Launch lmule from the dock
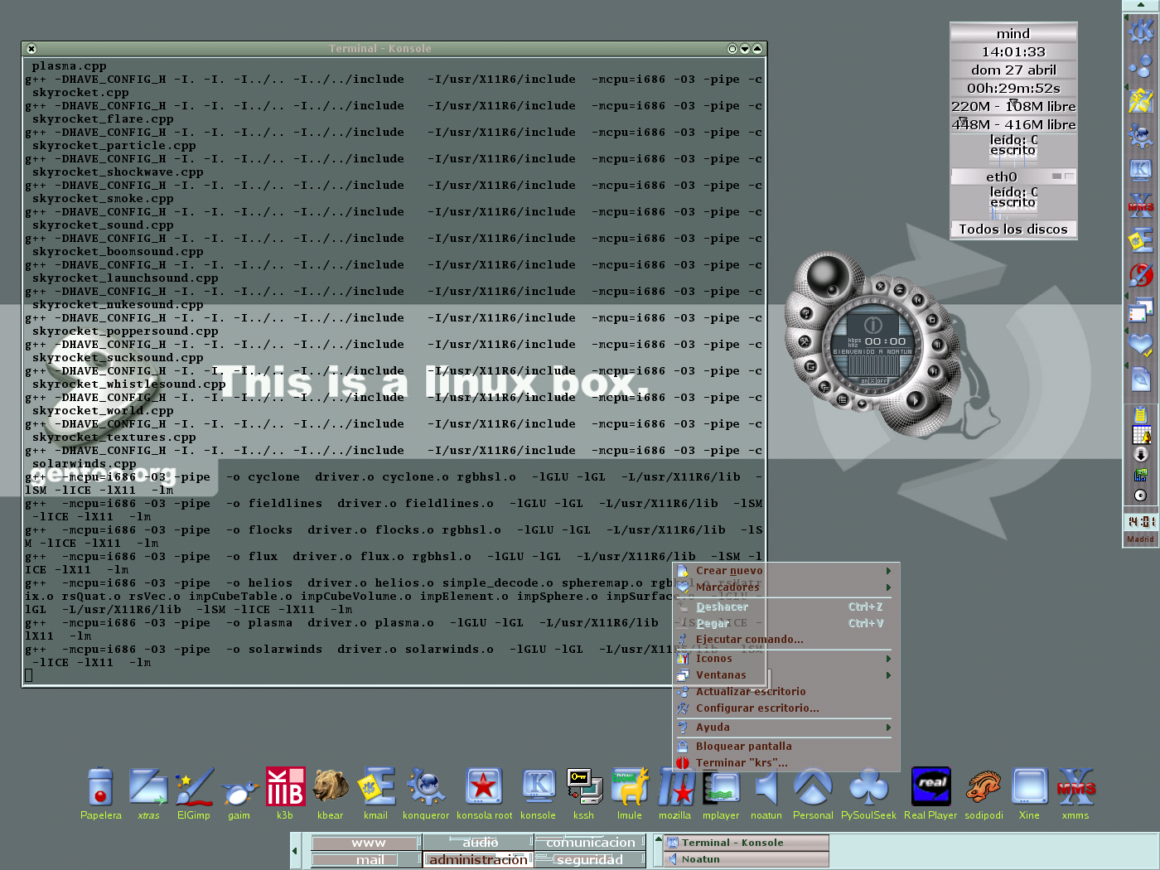 coord(630,793)
